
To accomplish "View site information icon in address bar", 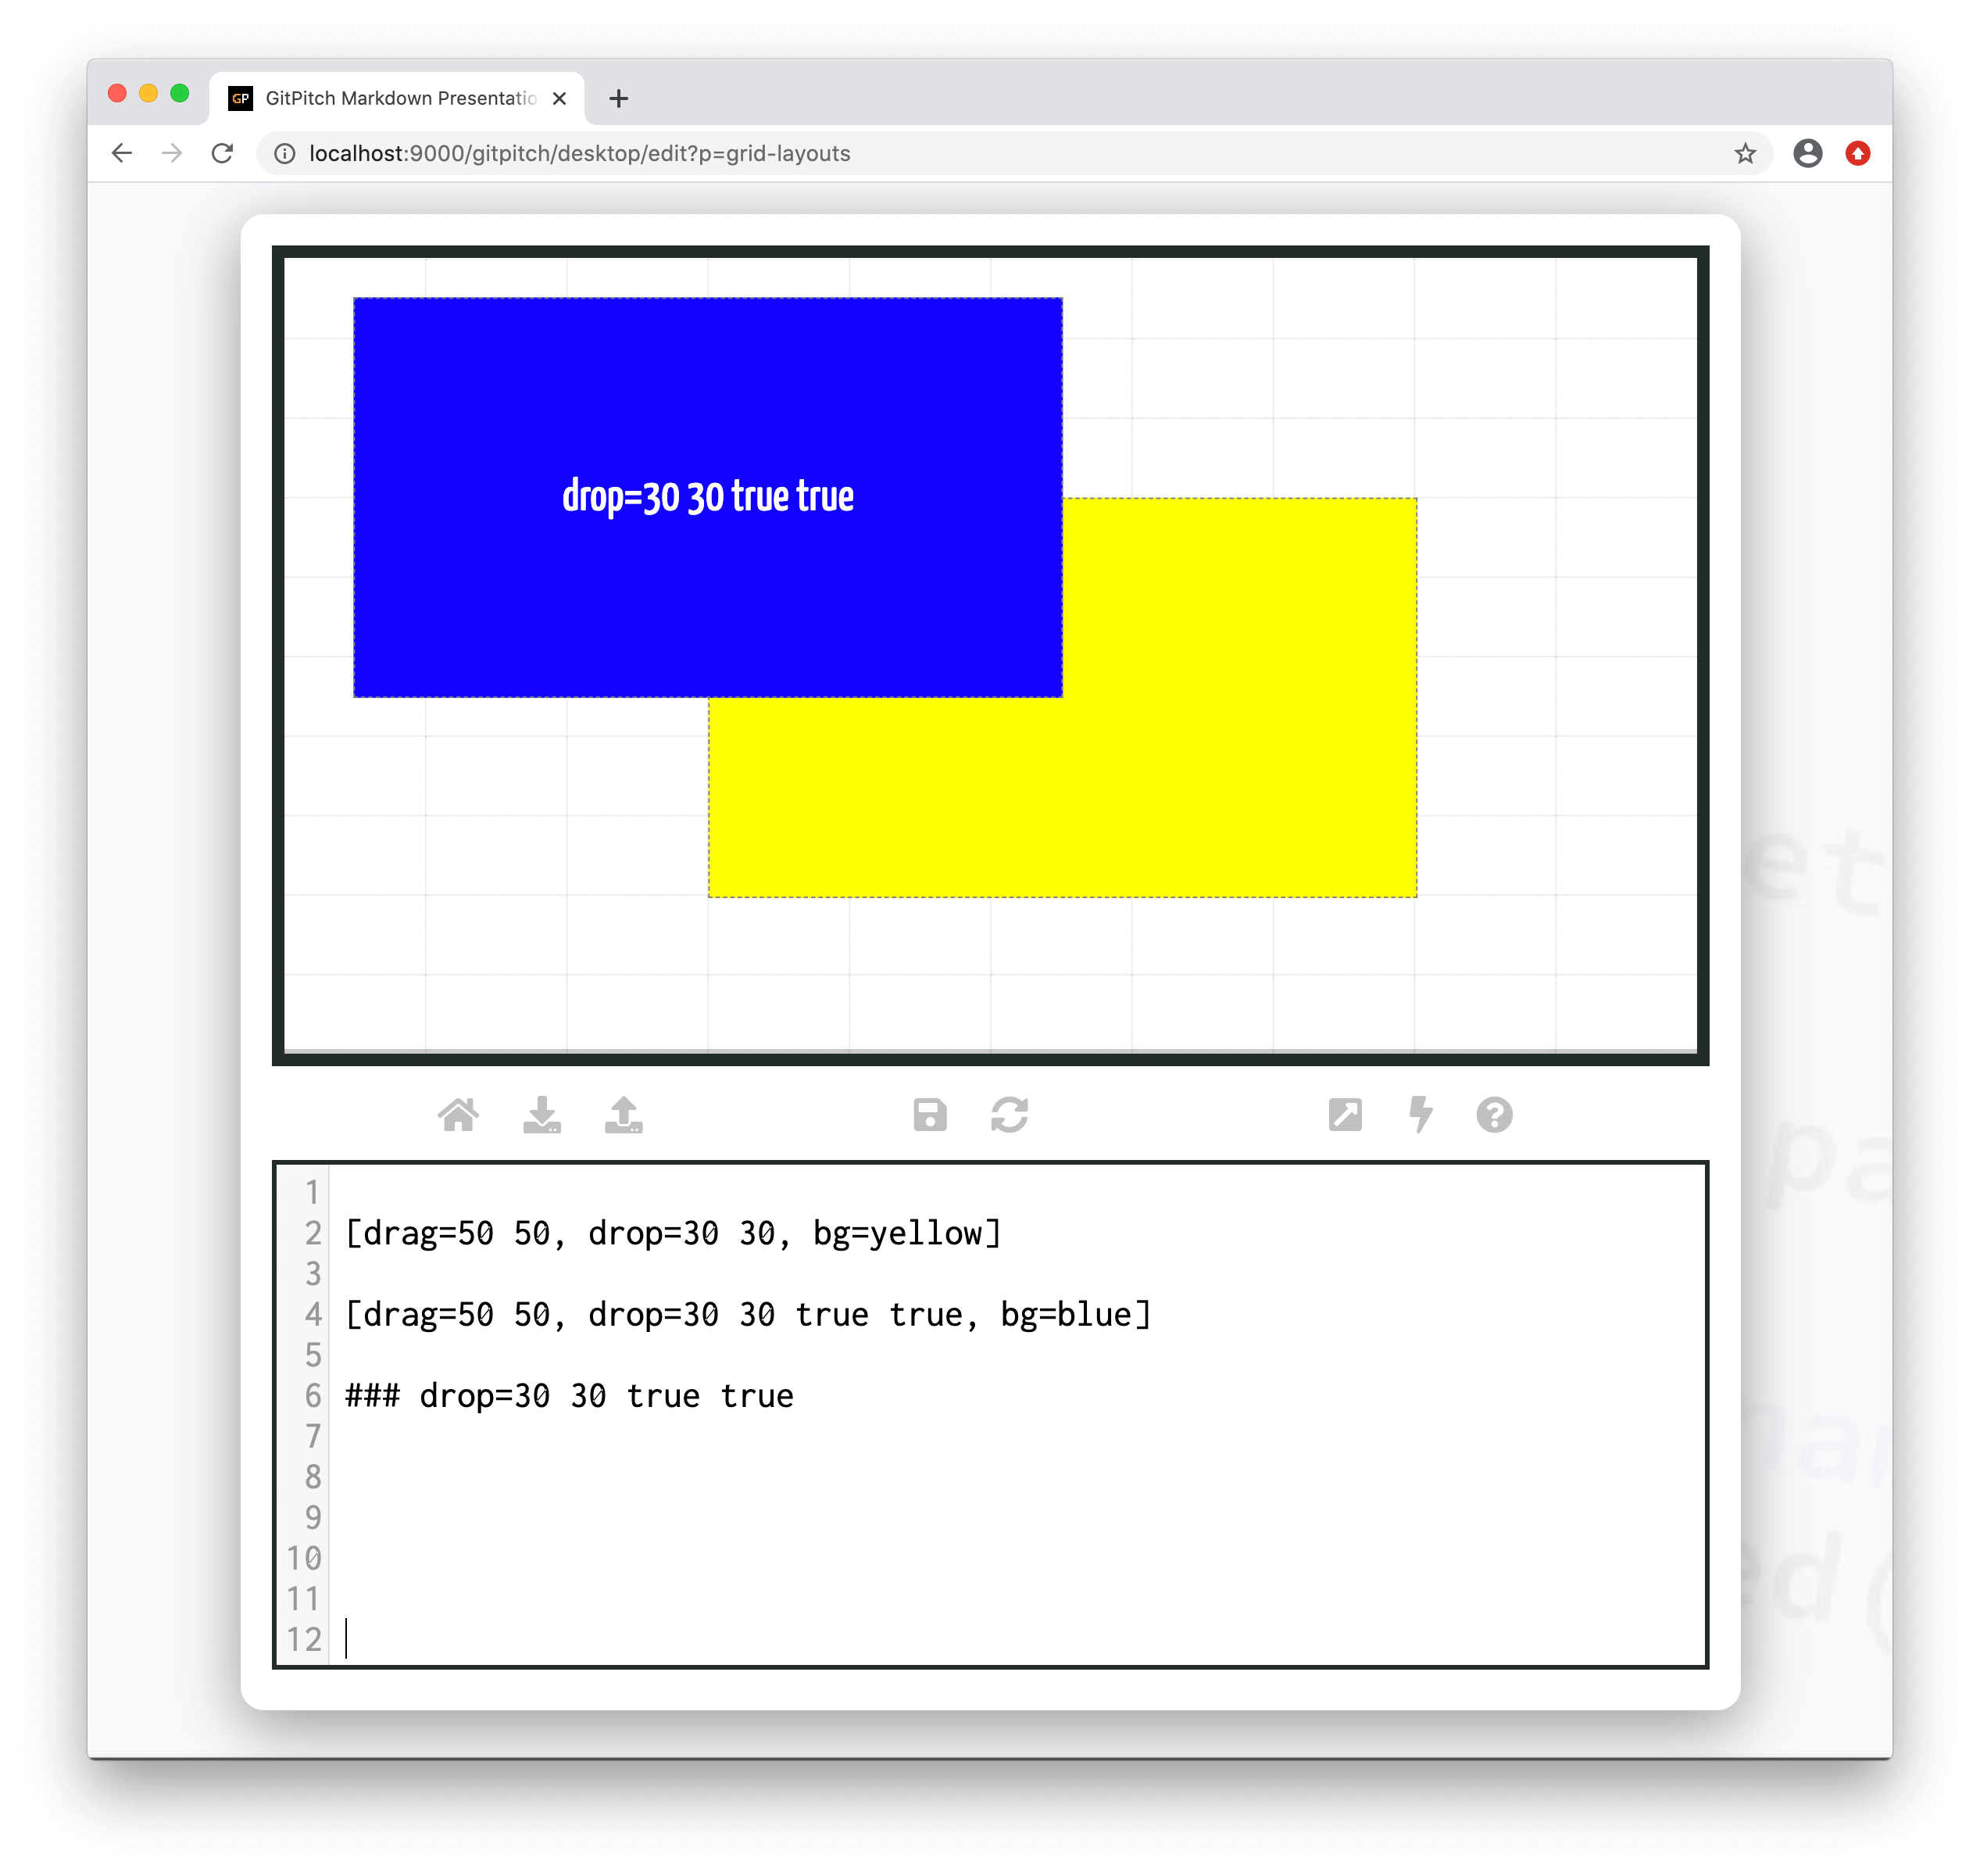I will point(285,153).
